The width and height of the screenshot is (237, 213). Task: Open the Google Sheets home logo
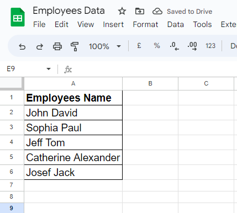pyautogui.click(x=18, y=17)
